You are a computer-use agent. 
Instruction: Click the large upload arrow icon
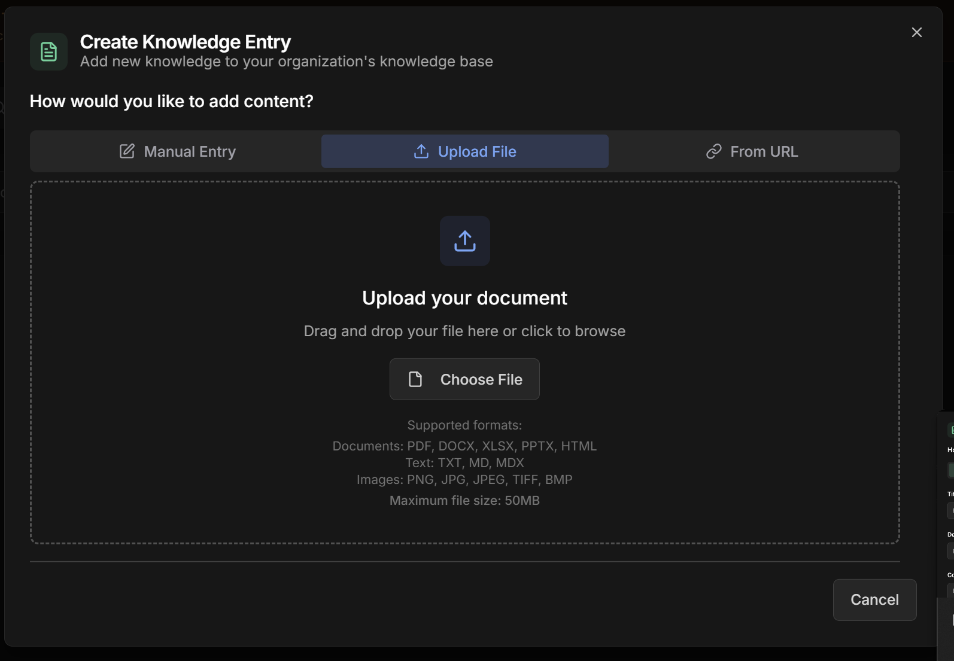(465, 241)
